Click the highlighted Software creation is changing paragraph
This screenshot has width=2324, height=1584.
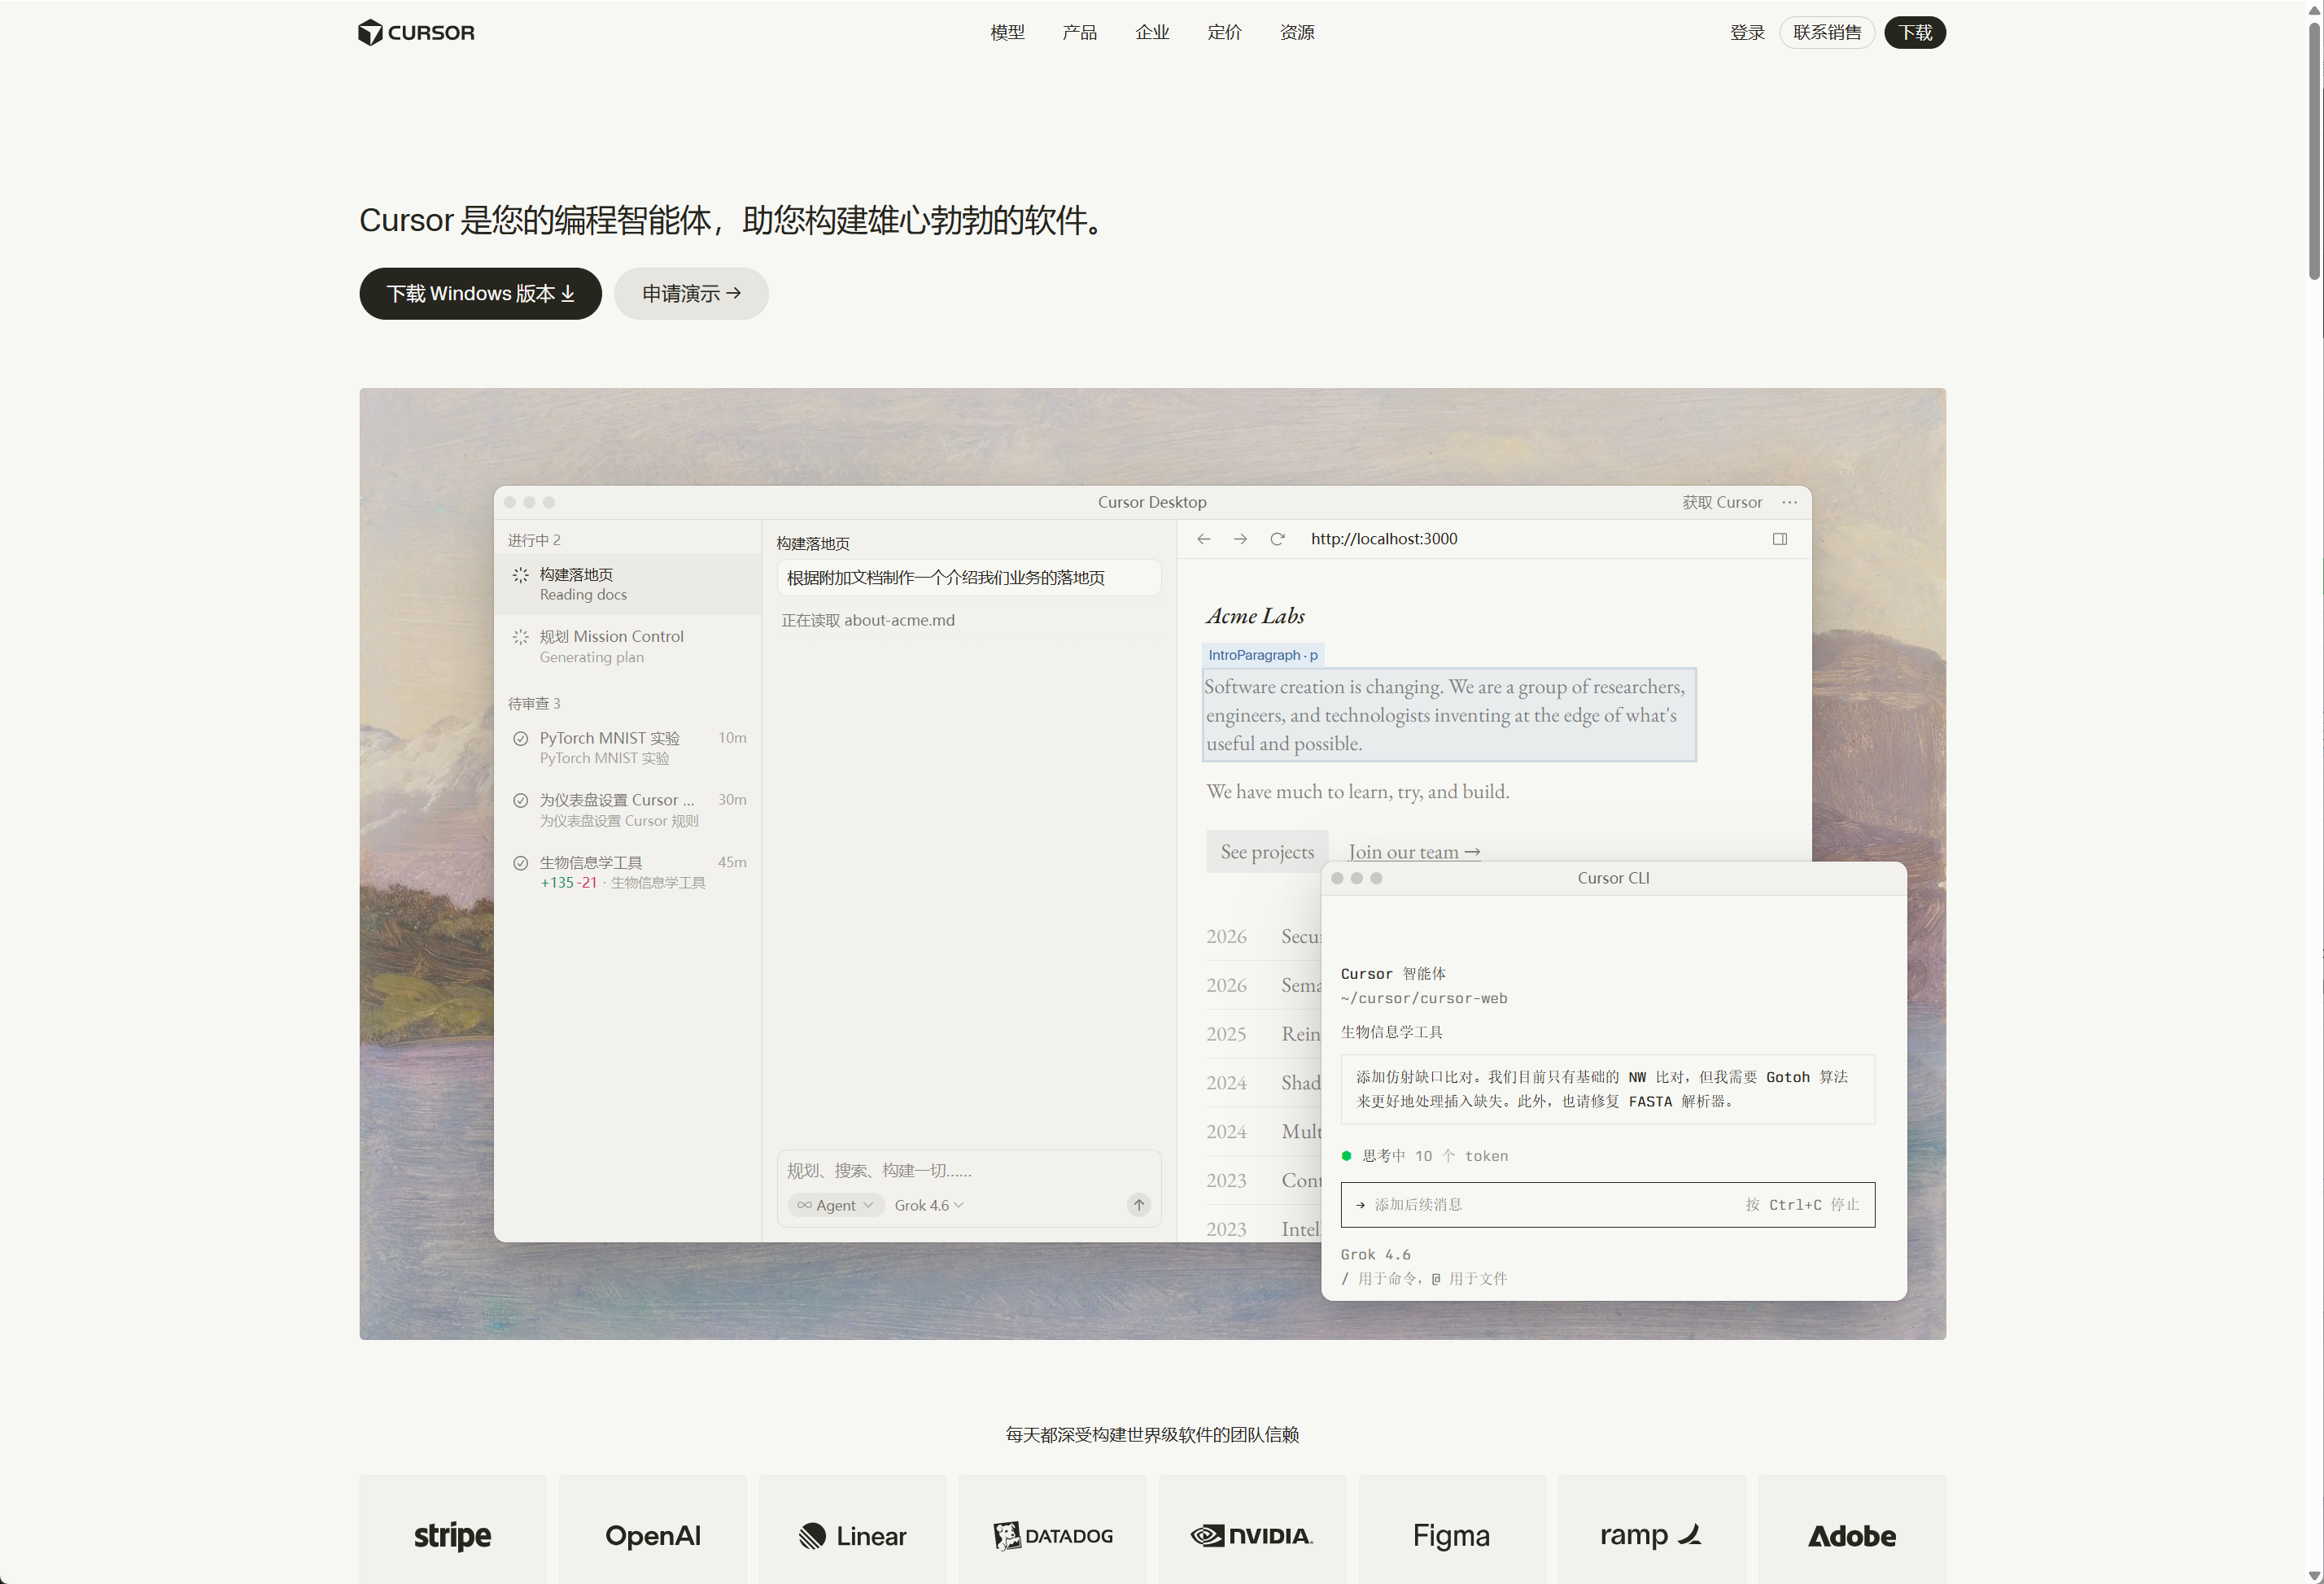click(1449, 715)
